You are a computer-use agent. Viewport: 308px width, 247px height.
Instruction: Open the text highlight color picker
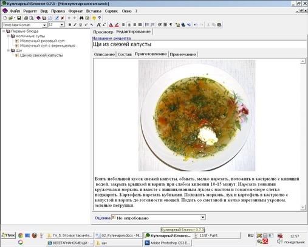[117, 25]
